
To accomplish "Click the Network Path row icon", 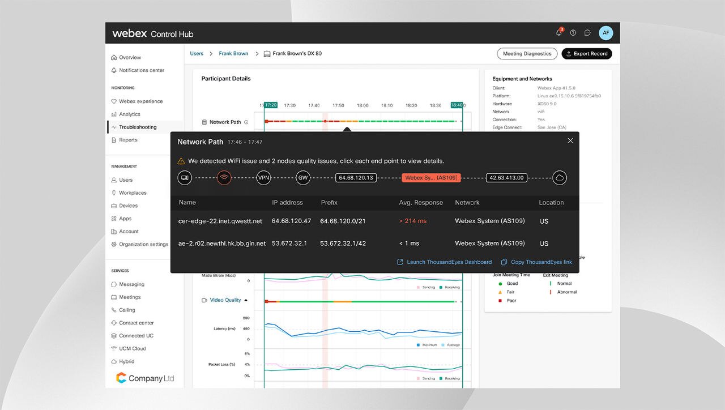I will point(204,122).
